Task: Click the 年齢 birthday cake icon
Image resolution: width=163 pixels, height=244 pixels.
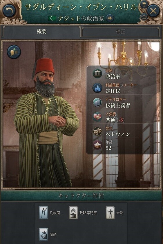Action: (x=97, y=145)
